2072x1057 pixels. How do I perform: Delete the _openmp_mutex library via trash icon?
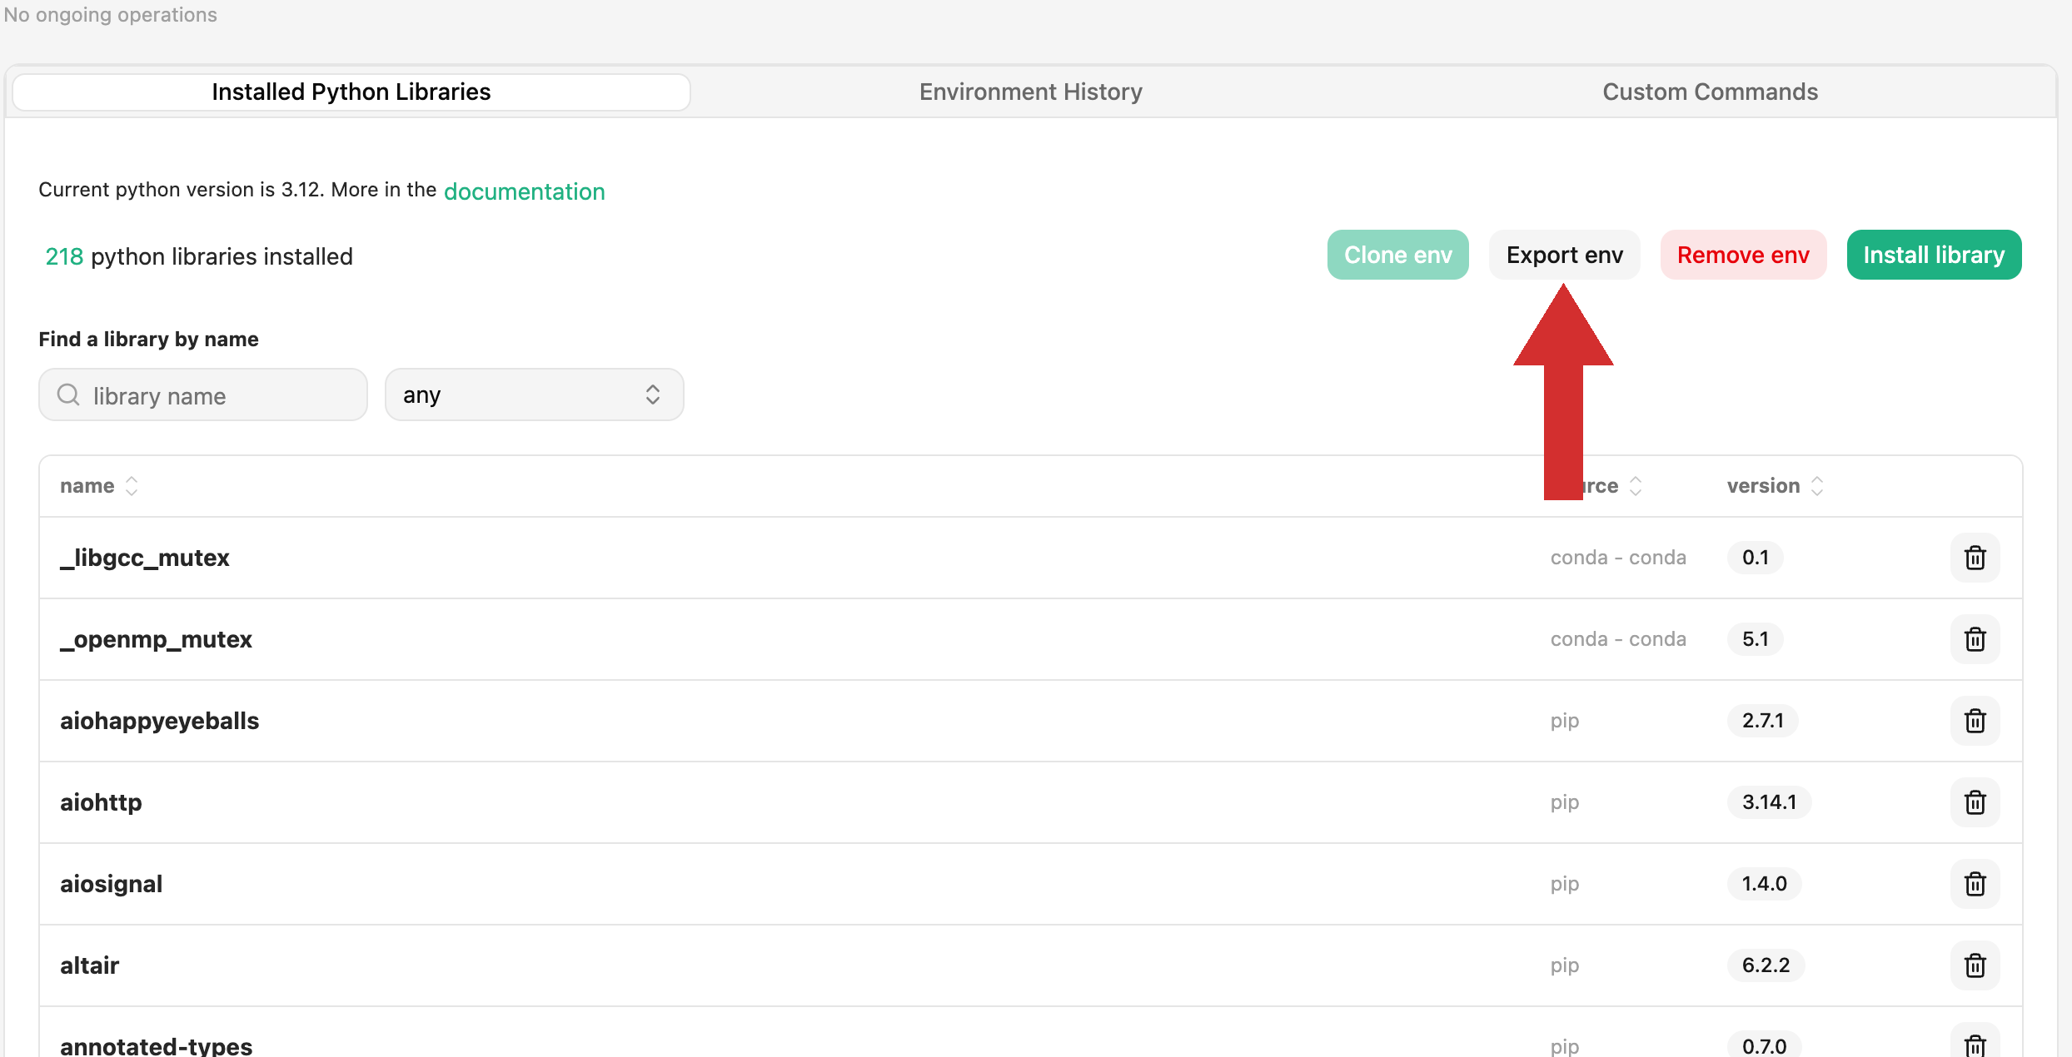1975,639
